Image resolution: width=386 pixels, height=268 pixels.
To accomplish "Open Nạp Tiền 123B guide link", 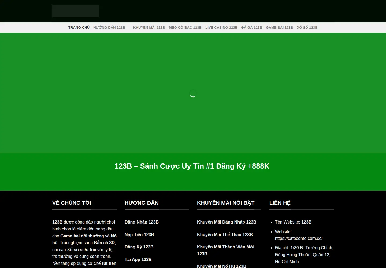I will click(139, 234).
